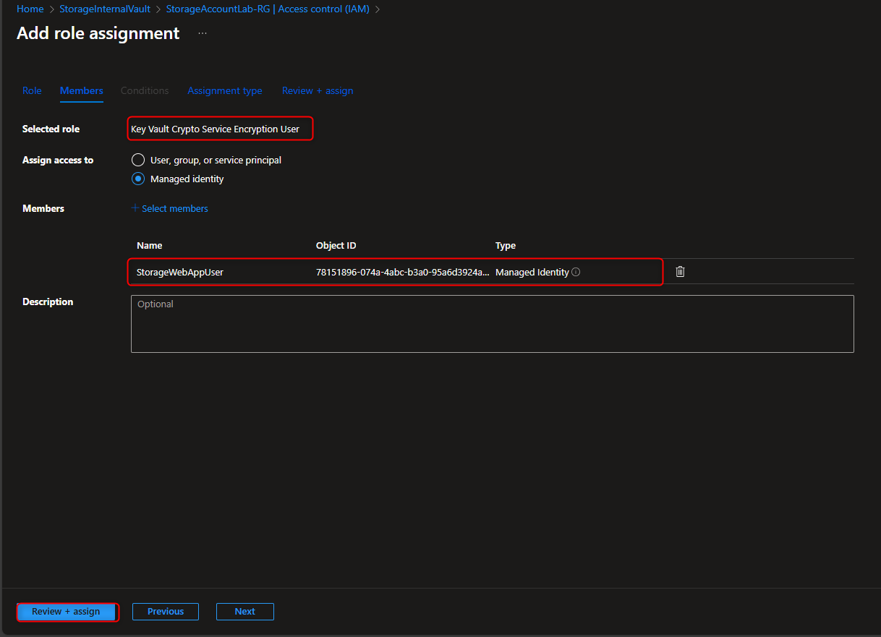Choose User, group, or service principal option

tap(138, 160)
